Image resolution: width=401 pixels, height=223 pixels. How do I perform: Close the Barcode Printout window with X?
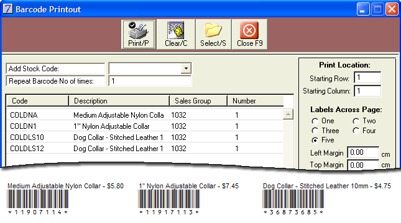tap(392, 9)
